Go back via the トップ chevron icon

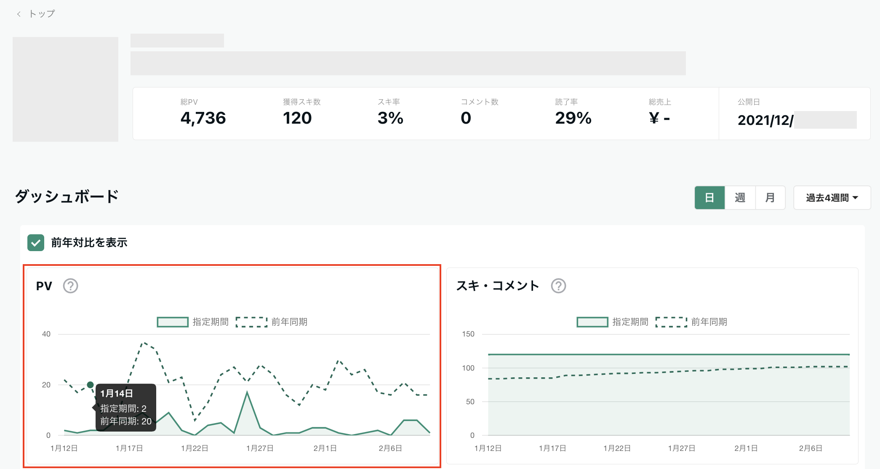19,14
